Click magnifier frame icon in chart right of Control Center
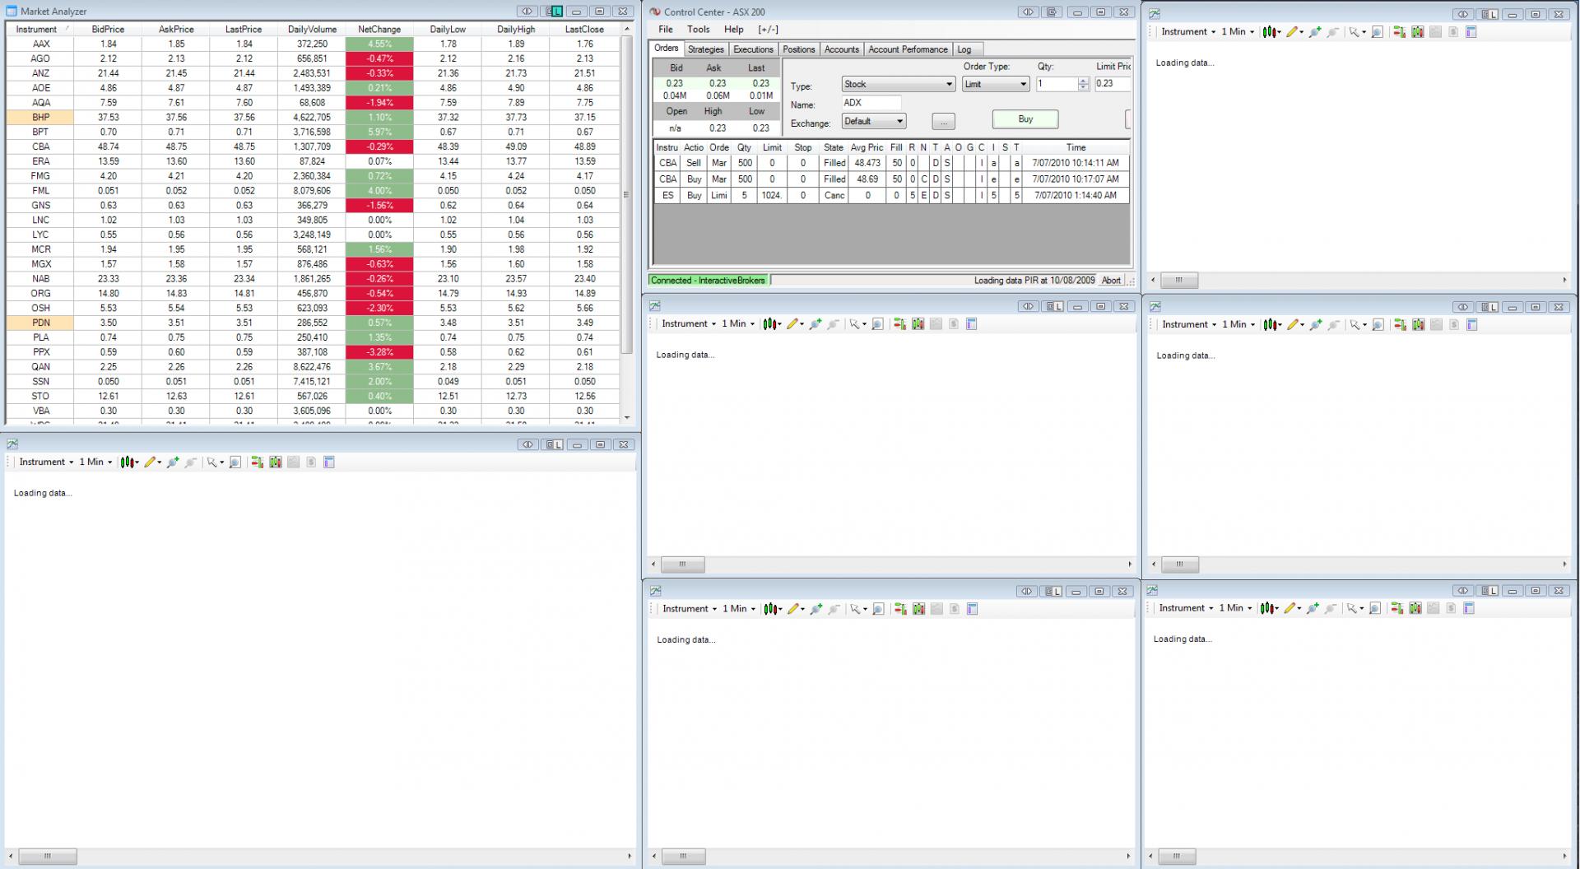Viewport: 1580px width, 869px height. point(1378,32)
